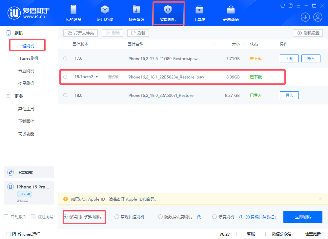The image size is (328, 239).
Task: Click the 固件版本 column header
Action: 80,44
